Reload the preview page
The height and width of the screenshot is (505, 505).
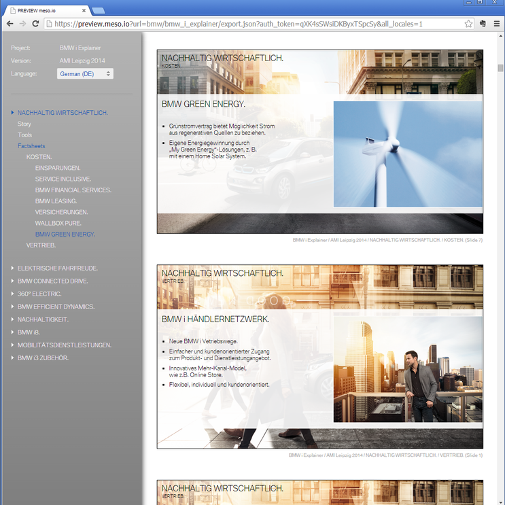(x=36, y=23)
